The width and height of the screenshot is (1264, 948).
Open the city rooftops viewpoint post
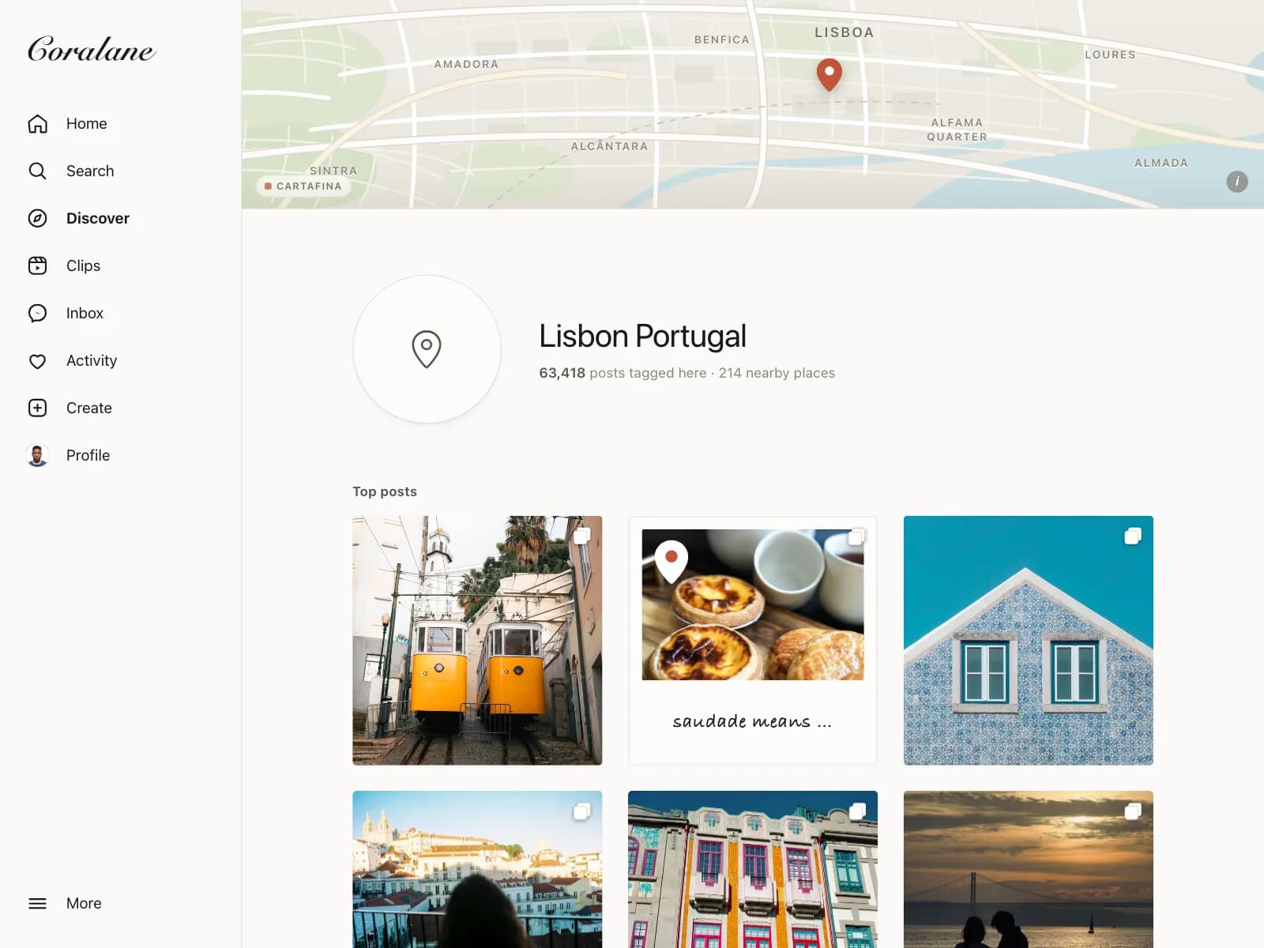click(477, 869)
